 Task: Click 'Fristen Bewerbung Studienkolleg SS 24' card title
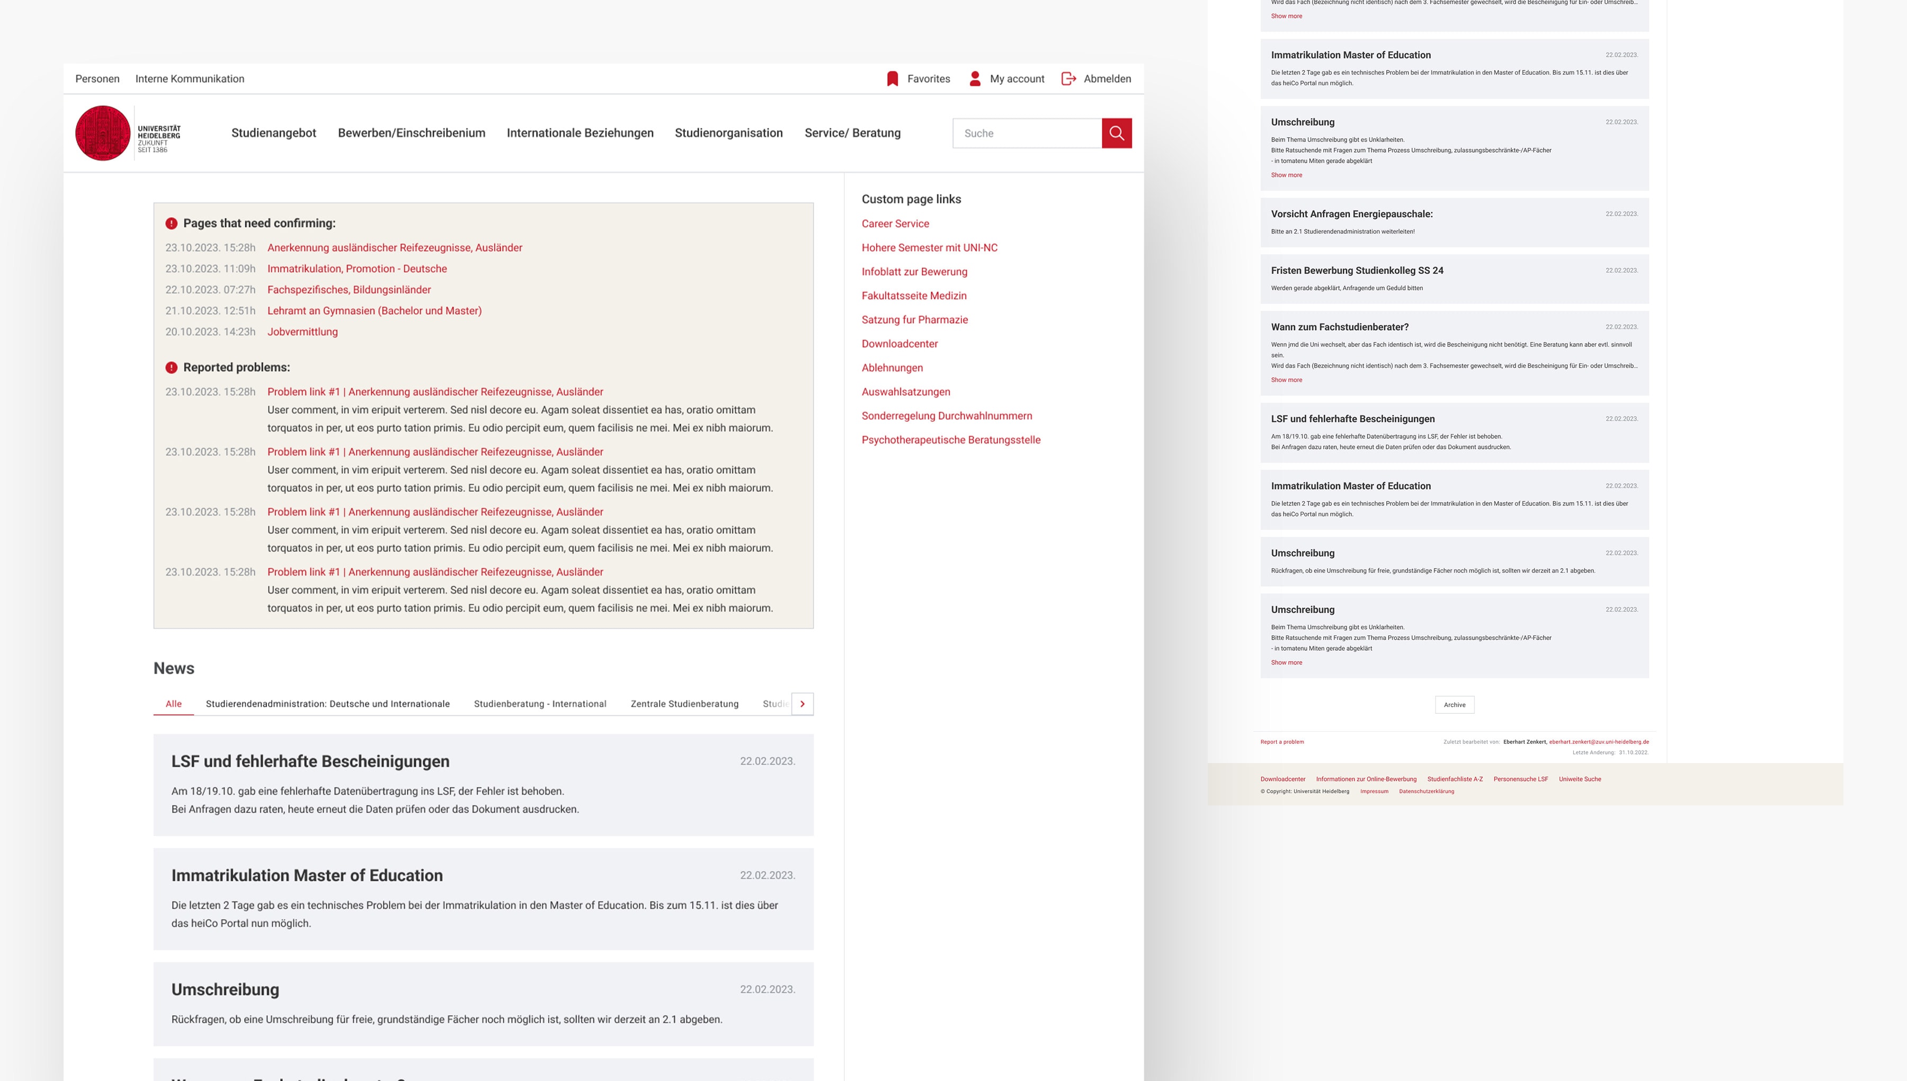click(1357, 270)
